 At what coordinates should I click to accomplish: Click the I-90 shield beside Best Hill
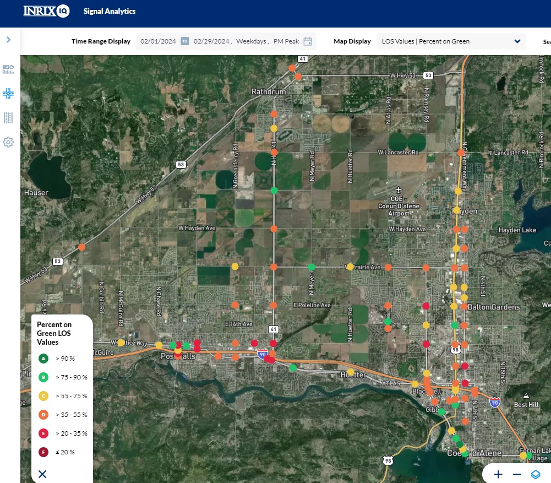tap(495, 402)
